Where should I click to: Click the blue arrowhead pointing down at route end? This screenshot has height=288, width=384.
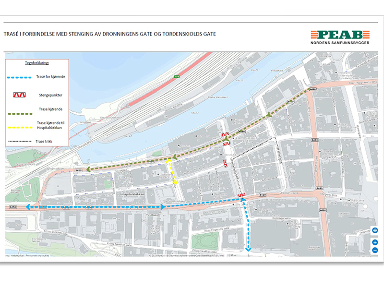[x=248, y=249]
